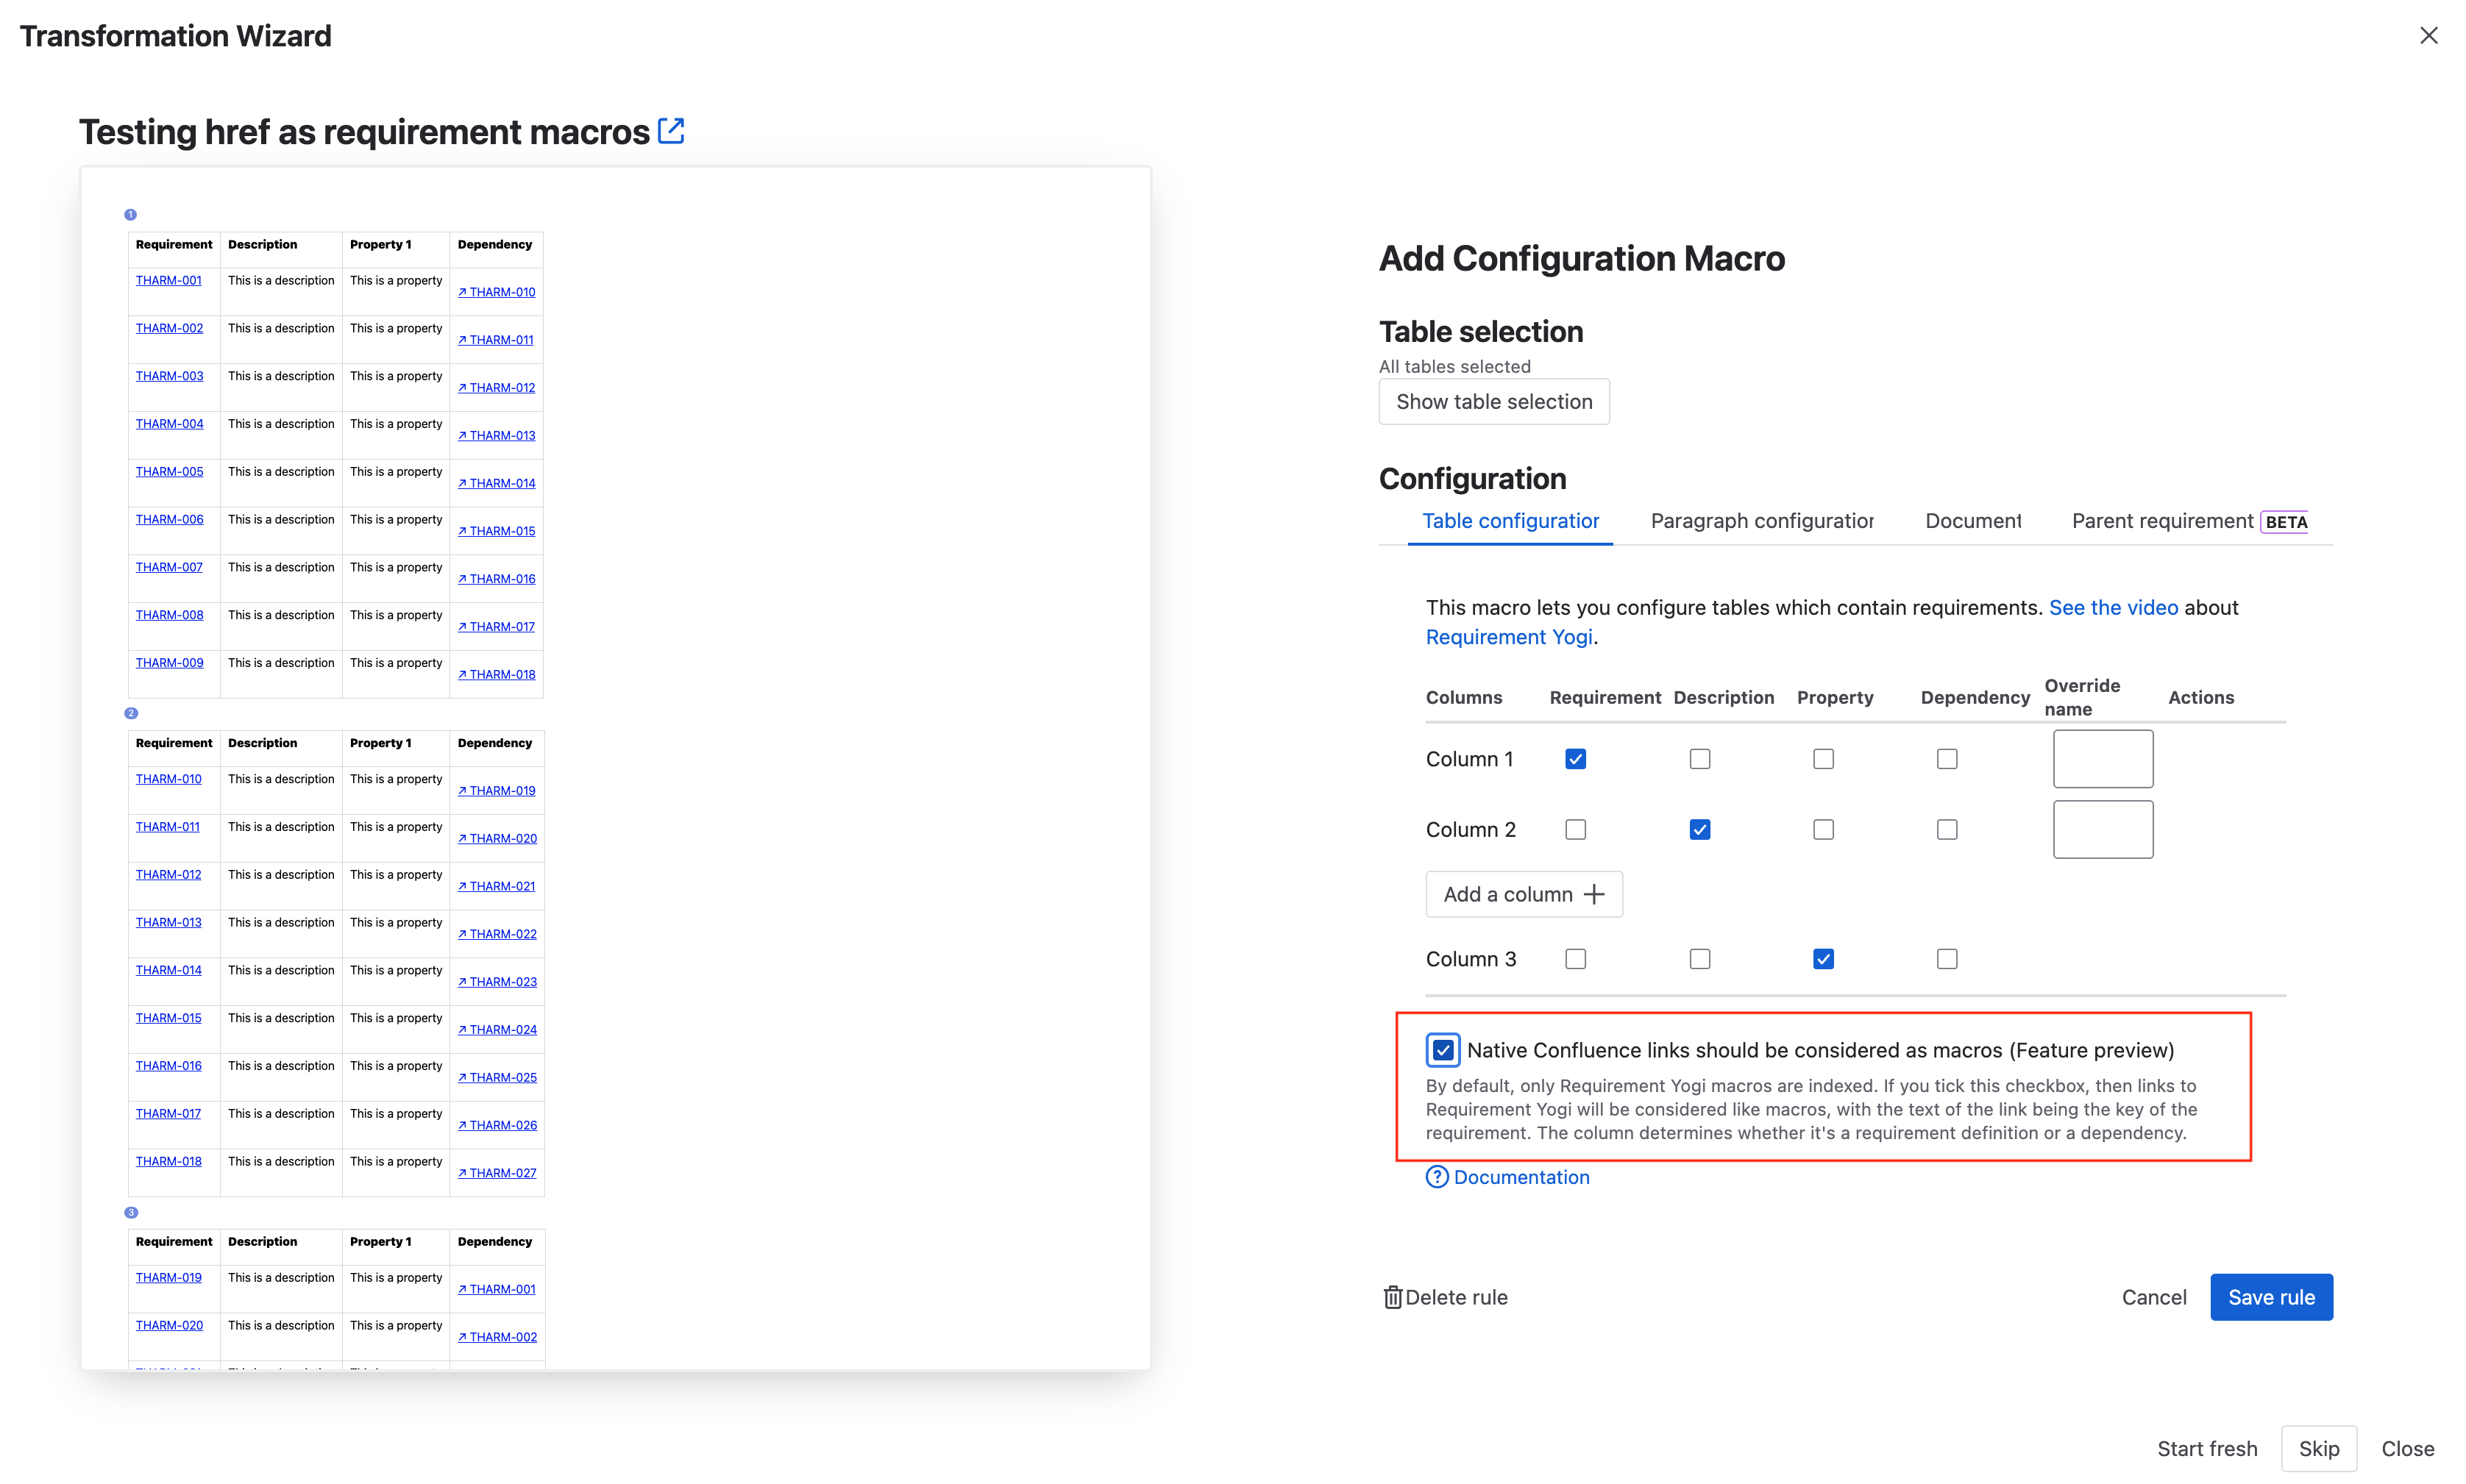Click the external link icon beside the page title
Viewport: 2466px width, 1484px height.
tap(671, 130)
